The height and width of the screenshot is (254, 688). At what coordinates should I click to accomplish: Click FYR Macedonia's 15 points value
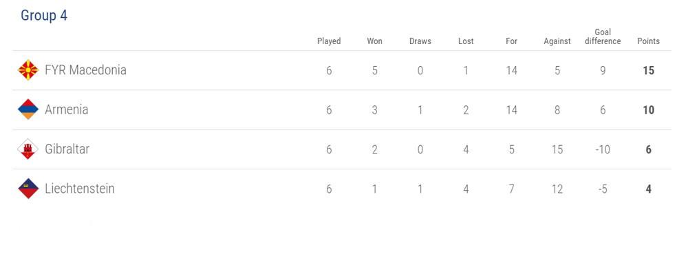coord(649,70)
